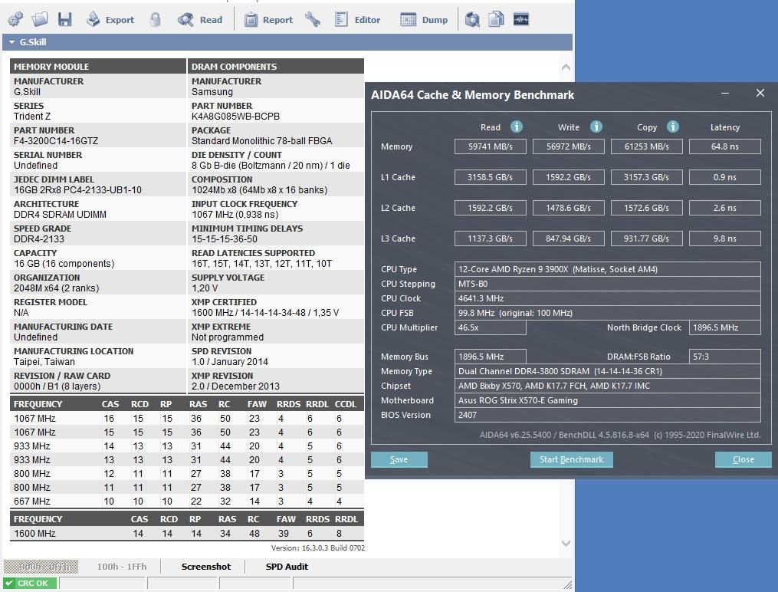Click Motherboard Asus ROG Strix X570-E field
Viewport: 778px width, 592px height.
pyautogui.click(x=607, y=400)
